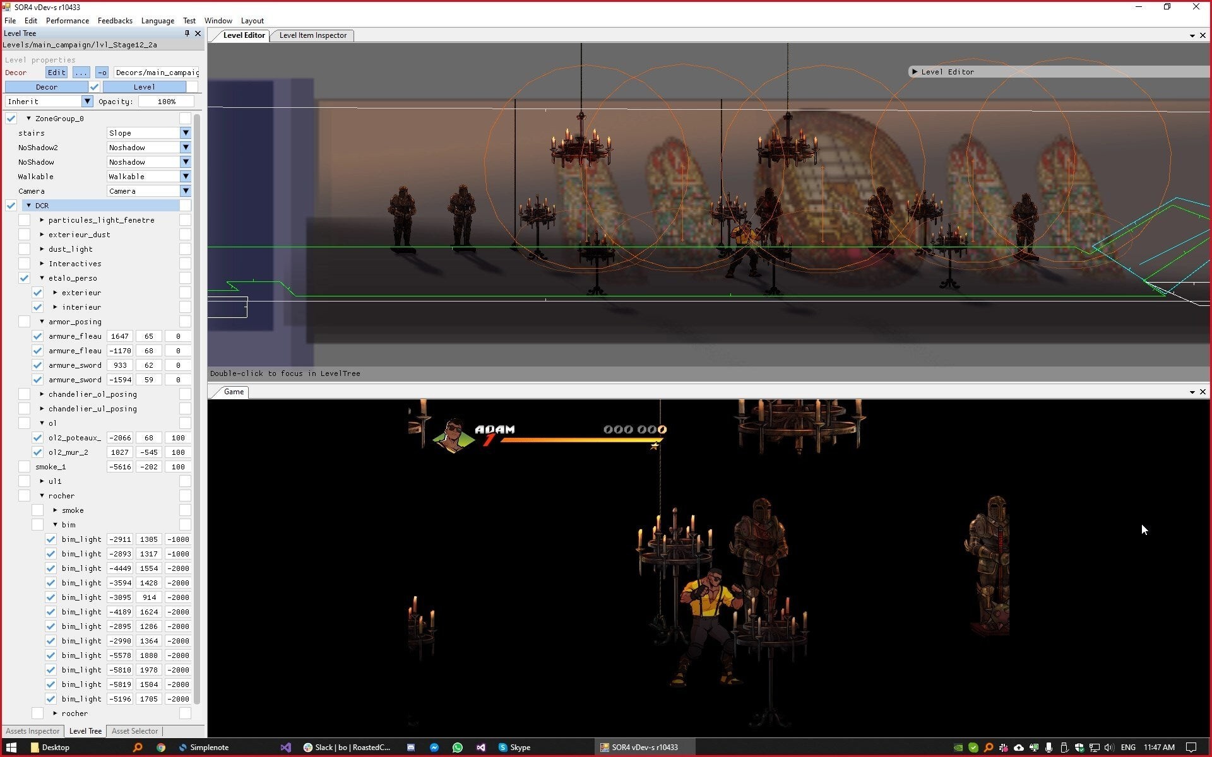This screenshot has width=1212, height=757.
Task: Collapse the armor_posing tree node
Action: 42,322
